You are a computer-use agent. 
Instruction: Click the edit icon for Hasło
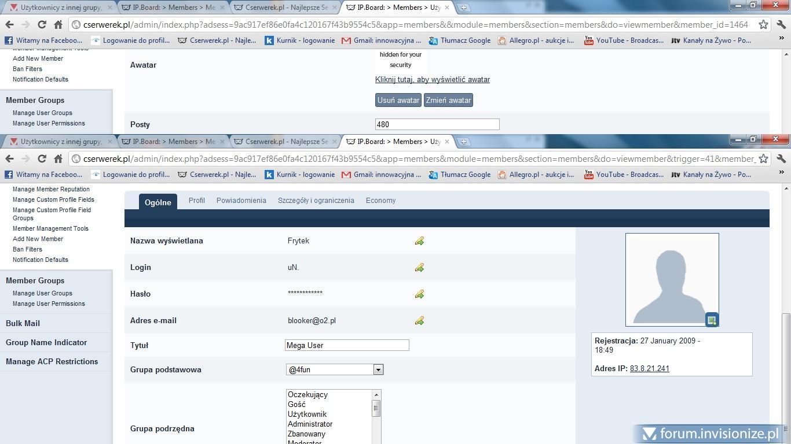coord(419,294)
